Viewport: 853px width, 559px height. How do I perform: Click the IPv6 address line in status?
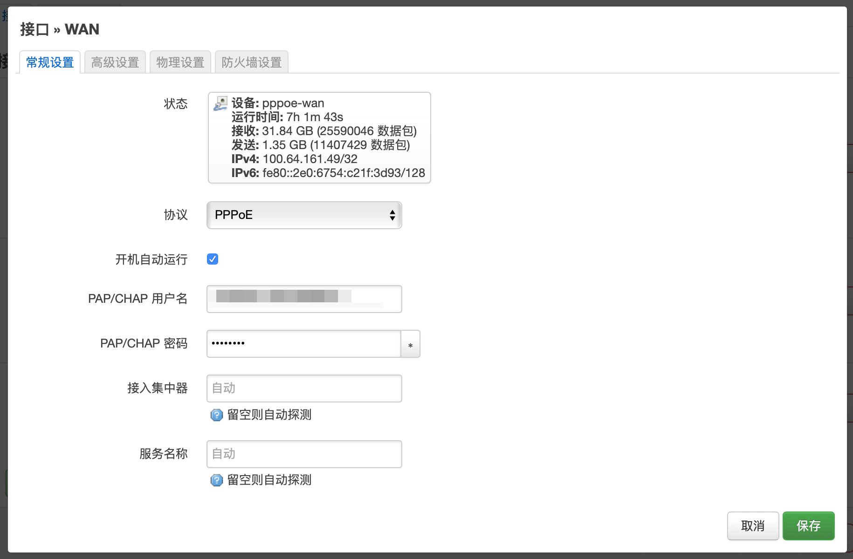pyautogui.click(x=328, y=173)
